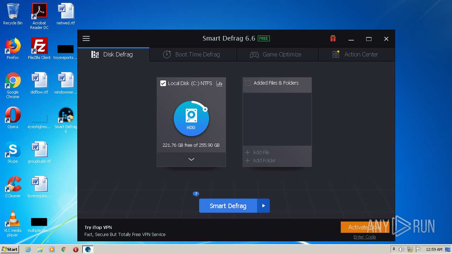The height and width of the screenshot is (254, 452).
Task: Open Windows Explorer from taskbar
Action: tap(40, 249)
